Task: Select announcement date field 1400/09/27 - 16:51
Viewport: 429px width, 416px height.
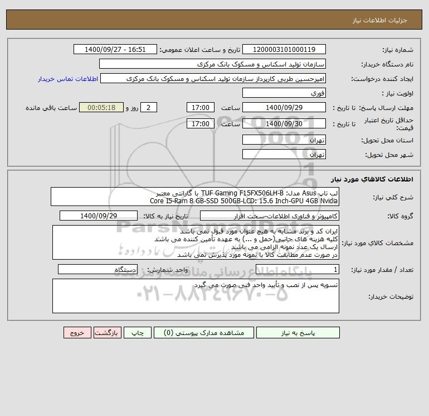Action: tap(115, 49)
